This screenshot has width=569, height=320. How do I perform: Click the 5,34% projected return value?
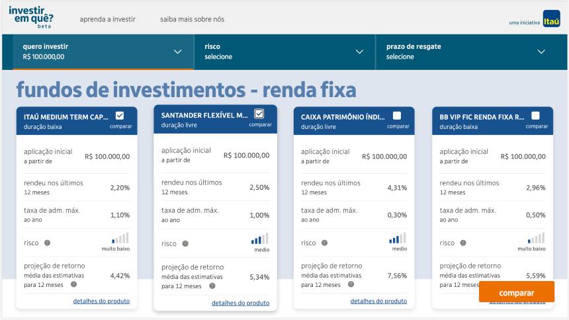(259, 277)
